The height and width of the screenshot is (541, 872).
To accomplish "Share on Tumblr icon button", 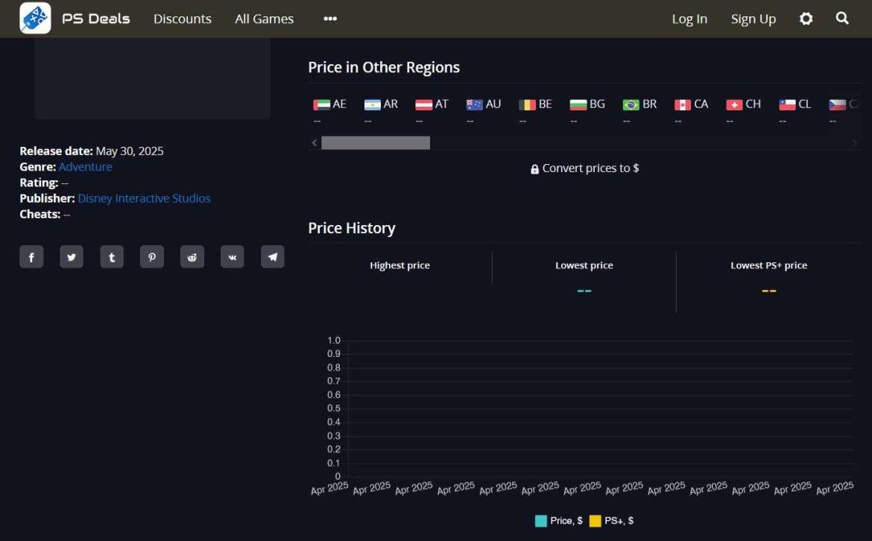I will [112, 257].
